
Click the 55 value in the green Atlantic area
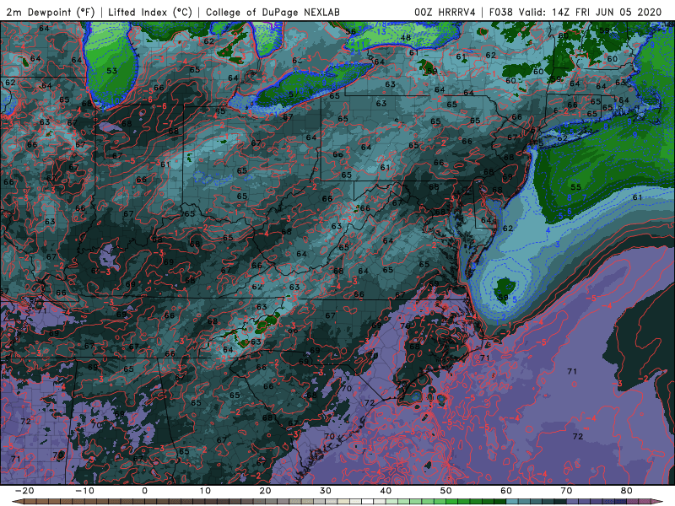576,187
